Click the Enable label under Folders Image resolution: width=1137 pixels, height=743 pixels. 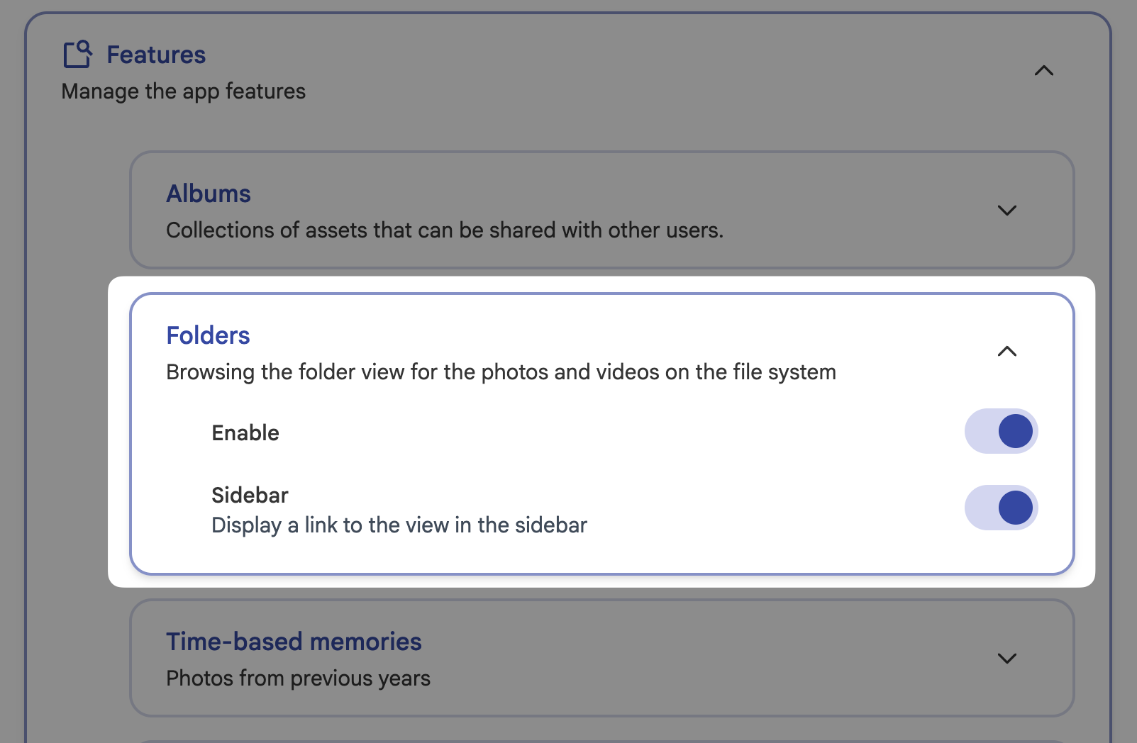pos(245,432)
